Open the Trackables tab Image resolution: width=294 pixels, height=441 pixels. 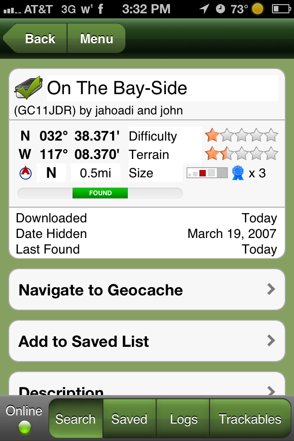pos(250,419)
